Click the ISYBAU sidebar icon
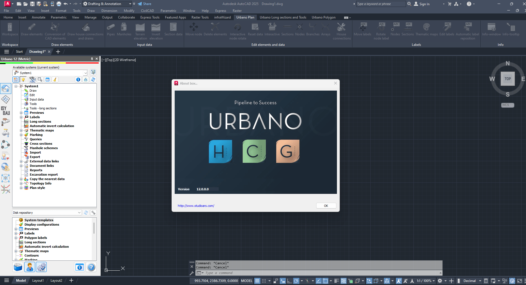 [6, 111]
